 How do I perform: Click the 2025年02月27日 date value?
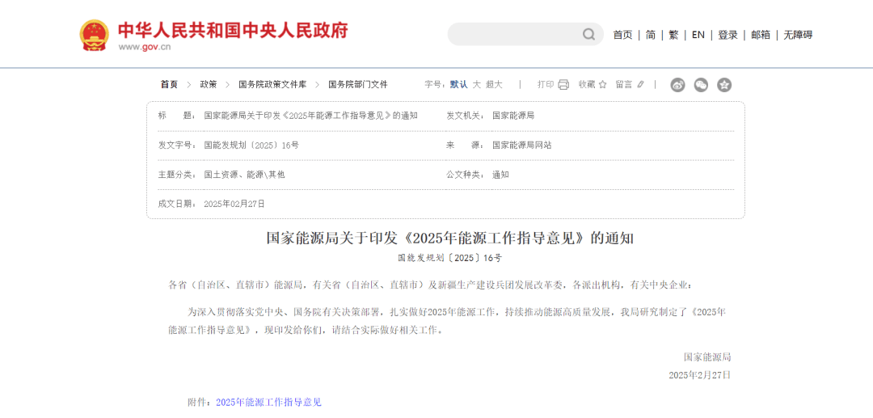point(234,204)
